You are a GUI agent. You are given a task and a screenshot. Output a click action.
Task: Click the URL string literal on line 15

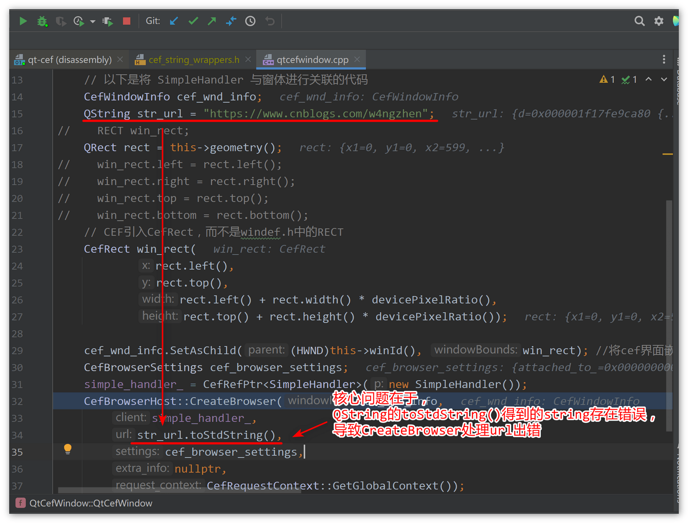coord(316,114)
